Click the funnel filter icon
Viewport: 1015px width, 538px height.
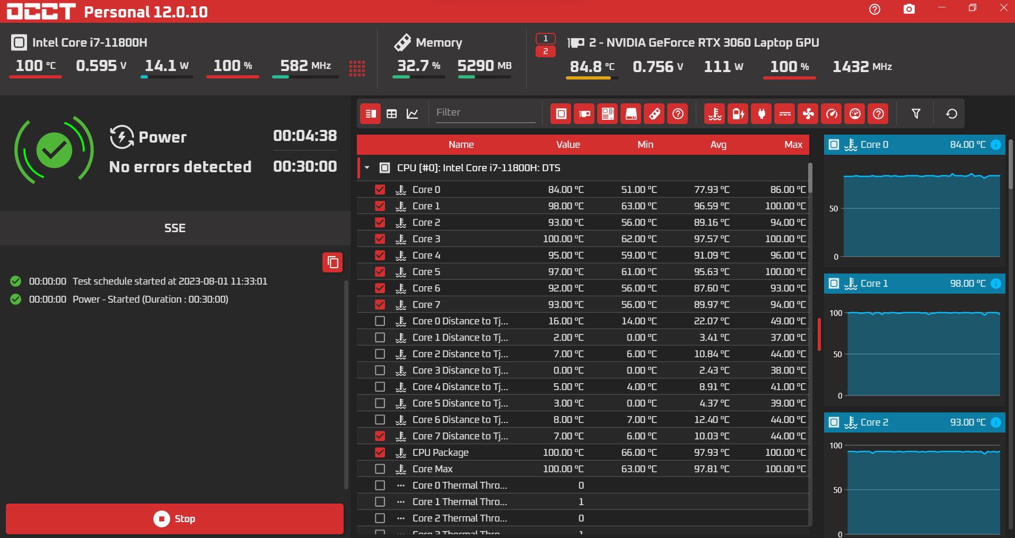(x=916, y=113)
